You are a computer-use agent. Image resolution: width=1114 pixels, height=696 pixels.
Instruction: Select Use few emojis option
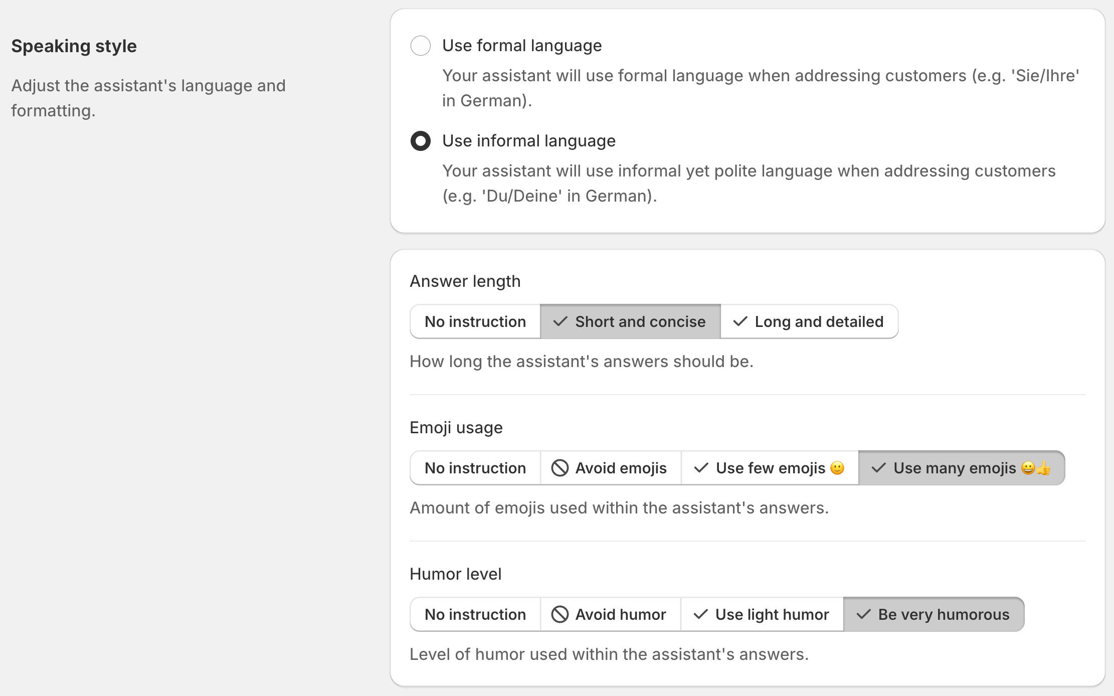[770, 468]
